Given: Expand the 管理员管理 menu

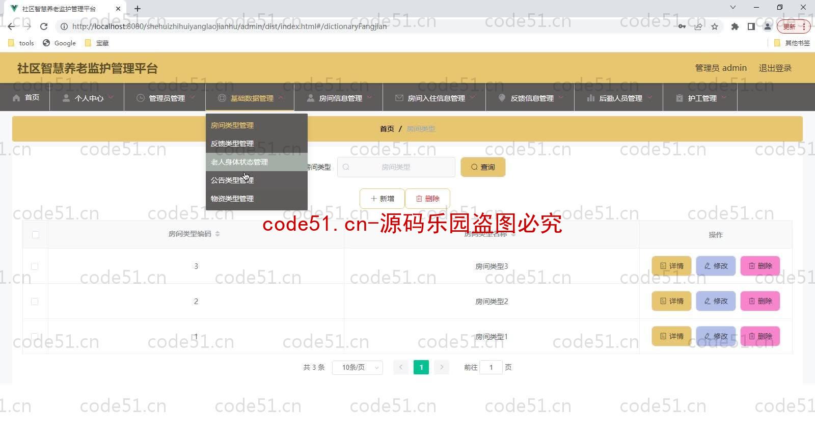Looking at the screenshot, I should pos(166,98).
